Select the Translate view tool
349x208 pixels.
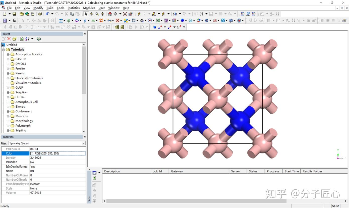102,14
